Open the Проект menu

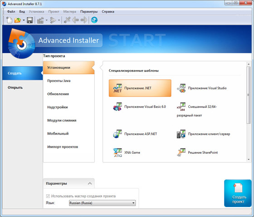(54, 12)
